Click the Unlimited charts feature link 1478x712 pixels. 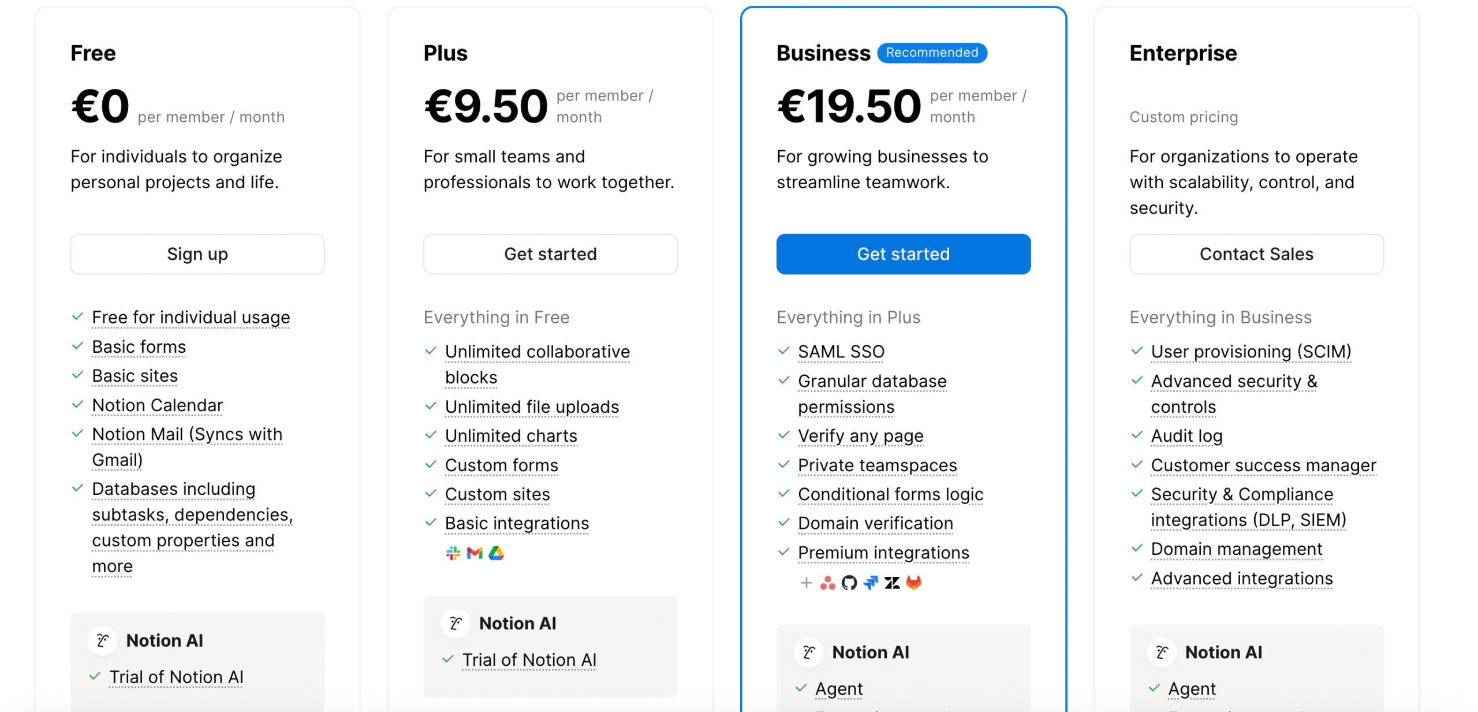(511, 436)
